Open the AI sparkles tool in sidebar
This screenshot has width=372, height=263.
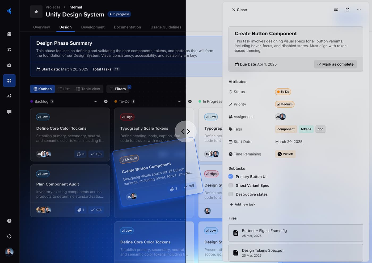(9, 49)
